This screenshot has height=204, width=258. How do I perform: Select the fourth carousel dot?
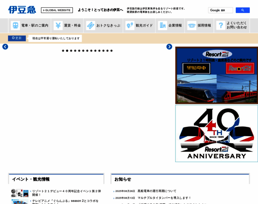click(75, 51)
